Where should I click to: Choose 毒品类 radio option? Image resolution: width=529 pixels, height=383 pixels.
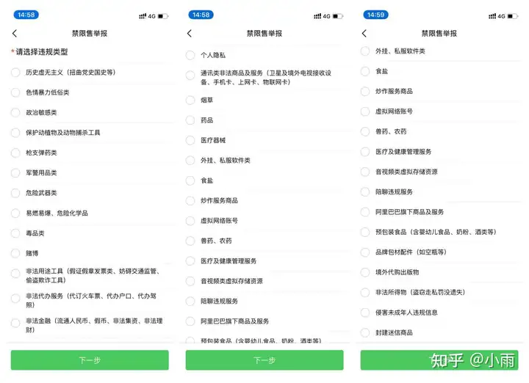pyautogui.click(x=15, y=233)
